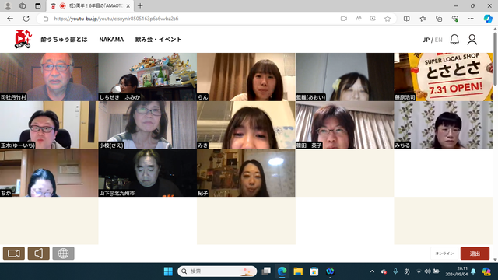The height and width of the screenshot is (280, 498).
Task: Click the オンライン status button
Action: point(444,254)
